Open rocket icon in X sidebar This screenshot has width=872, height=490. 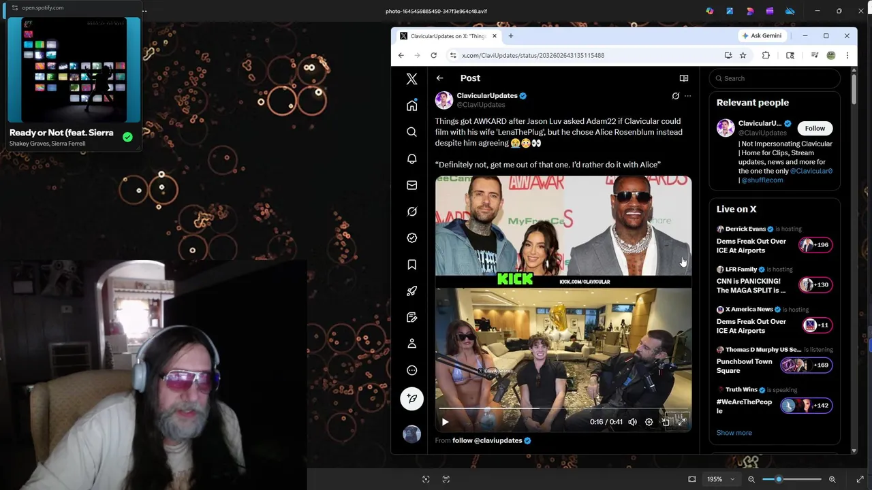pos(411,291)
